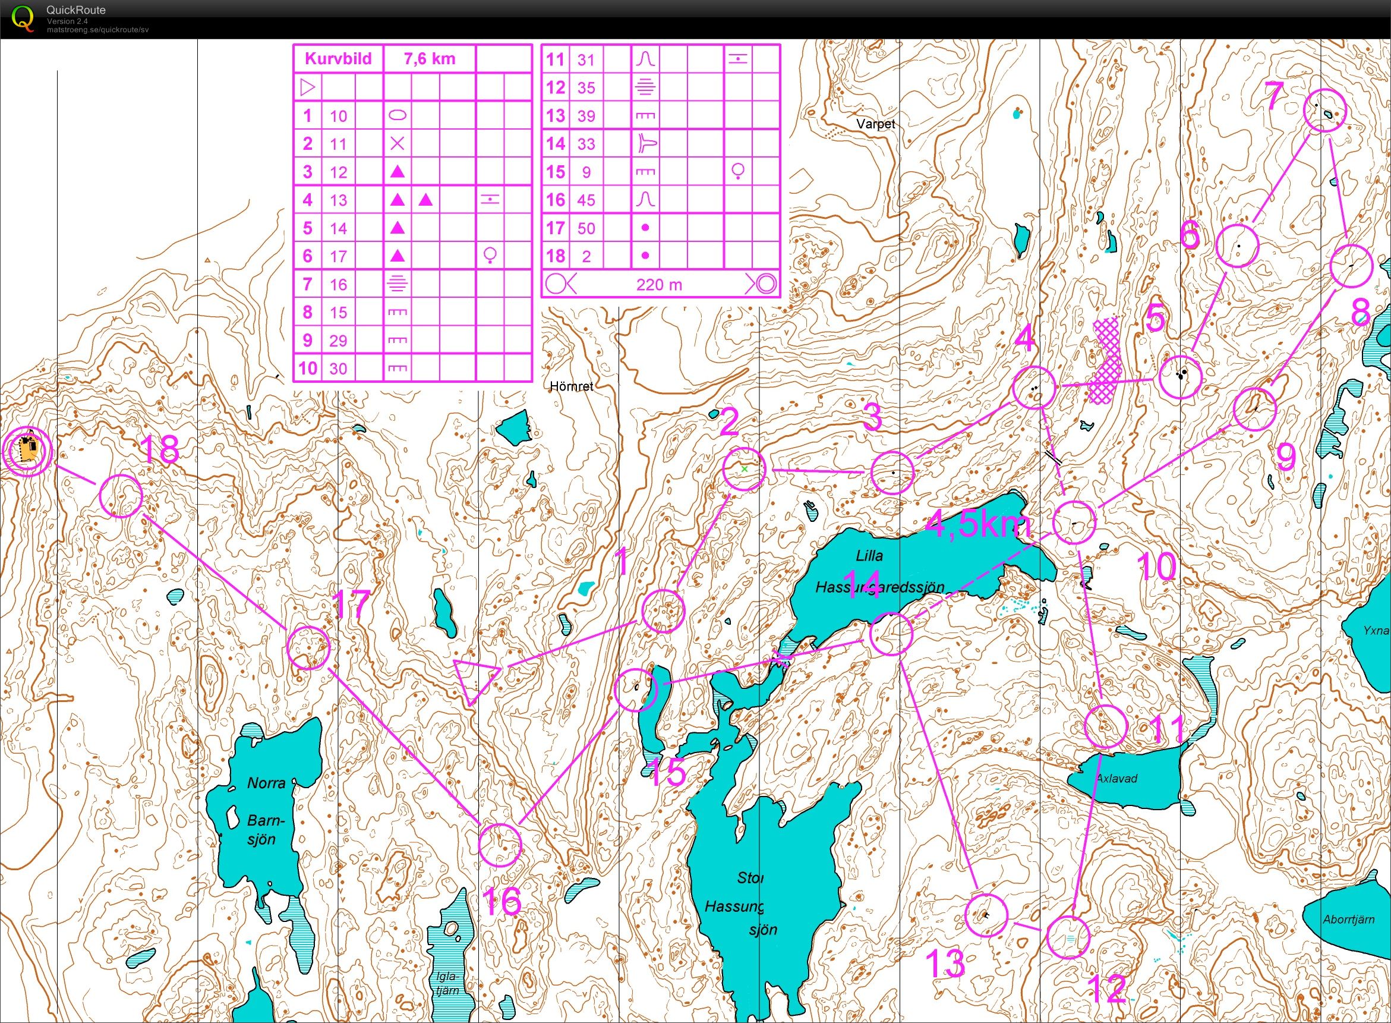This screenshot has width=1391, height=1023.
Task: Click the cliff symbol in row 9
Action: [x=398, y=340]
